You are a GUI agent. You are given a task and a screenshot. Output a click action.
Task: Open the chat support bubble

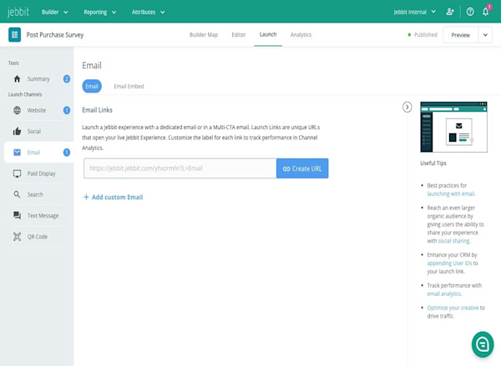click(483, 344)
